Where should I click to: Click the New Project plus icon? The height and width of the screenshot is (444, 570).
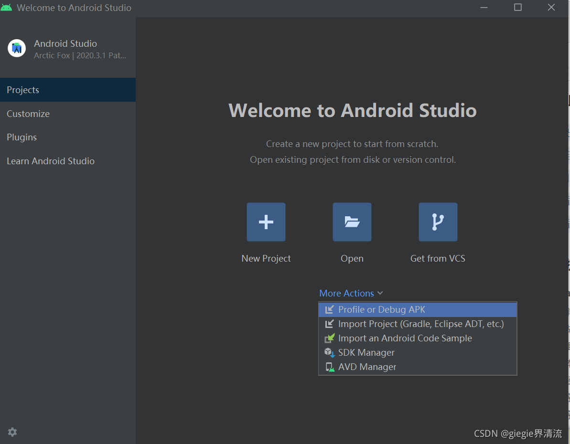click(x=266, y=222)
